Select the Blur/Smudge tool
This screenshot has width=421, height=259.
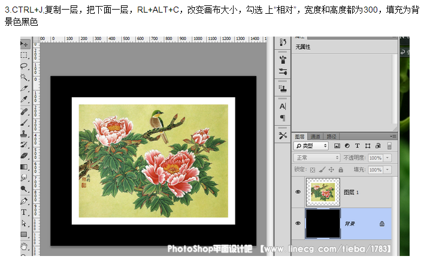tap(25, 178)
